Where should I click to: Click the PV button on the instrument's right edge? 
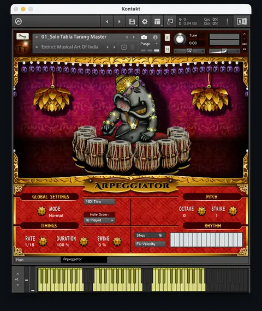(x=245, y=49)
